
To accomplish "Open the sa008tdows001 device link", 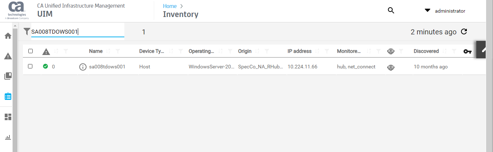I will 107,67.
